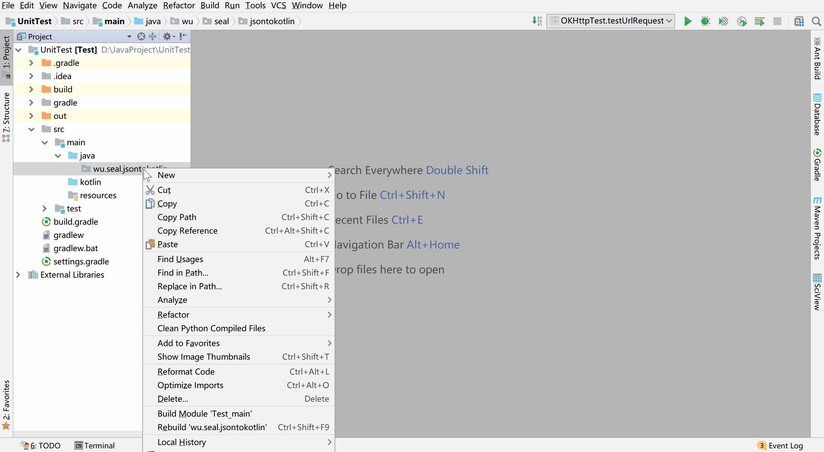Click the Debug bug icon

point(705,22)
